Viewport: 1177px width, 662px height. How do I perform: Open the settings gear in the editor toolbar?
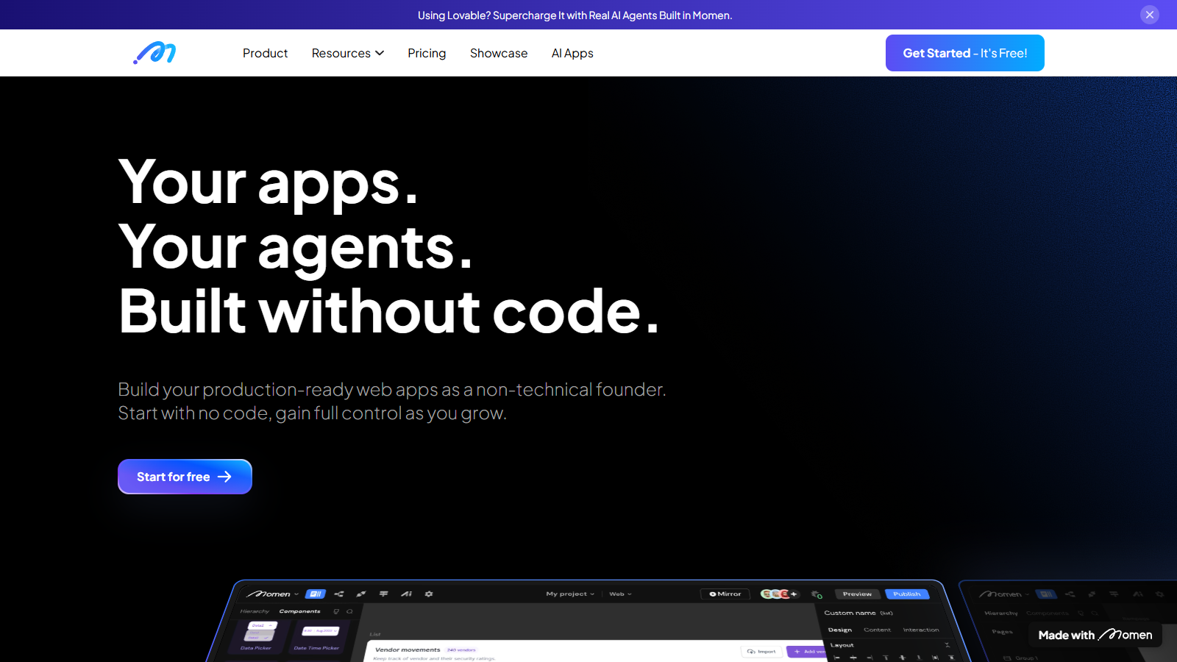pos(428,594)
